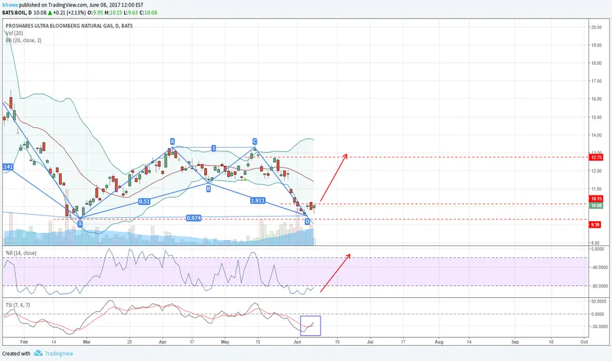Click the 0.51 ratio label
Image resolution: width=612 pixels, height=361 pixels.
coord(144,202)
